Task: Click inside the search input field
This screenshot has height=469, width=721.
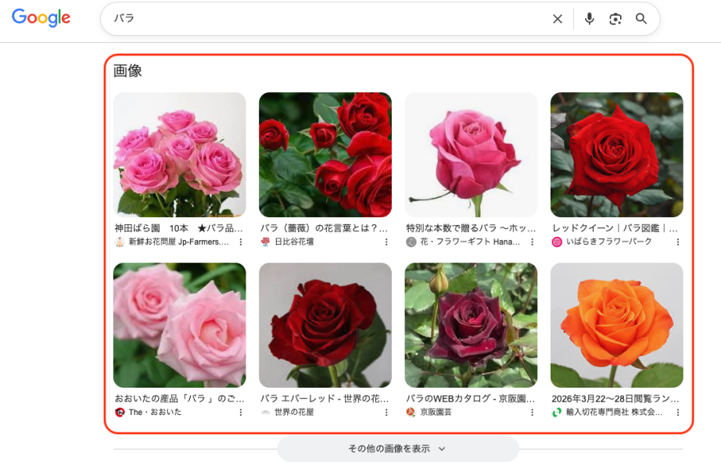Action: [x=313, y=18]
